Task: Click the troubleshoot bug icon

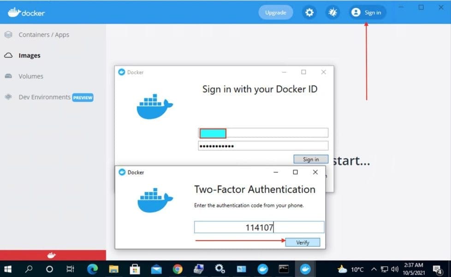Action: [332, 12]
